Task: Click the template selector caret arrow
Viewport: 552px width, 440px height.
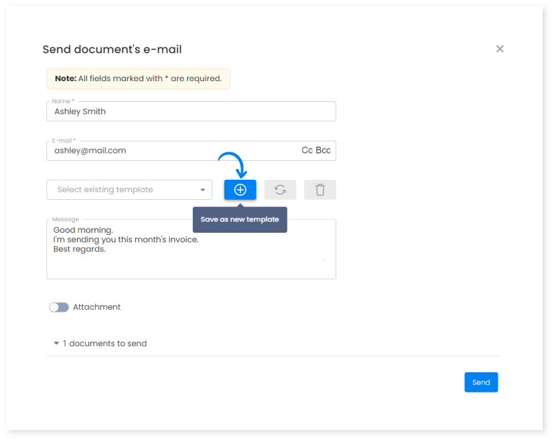Action: pyautogui.click(x=204, y=190)
